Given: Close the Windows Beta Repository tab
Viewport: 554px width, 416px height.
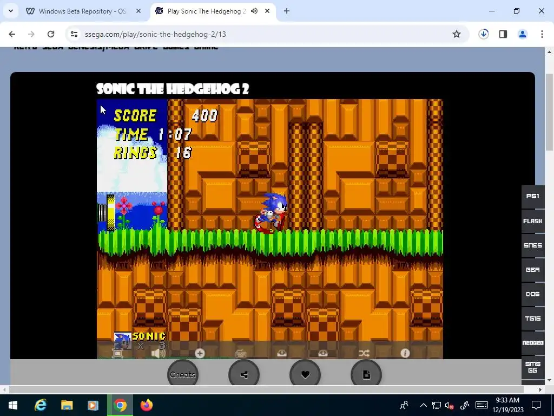Looking at the screenshot, I should pyautogui.click(x=138, y=11).
